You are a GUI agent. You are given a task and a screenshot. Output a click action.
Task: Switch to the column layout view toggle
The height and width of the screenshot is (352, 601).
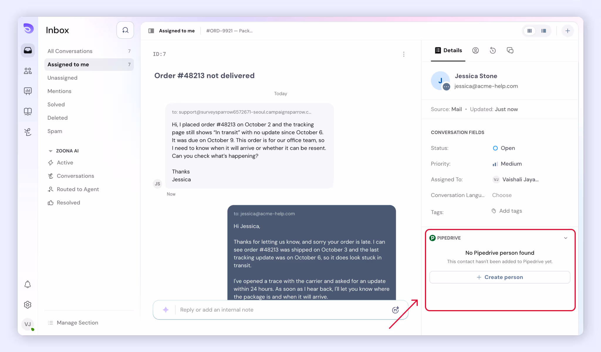(529, 31)
